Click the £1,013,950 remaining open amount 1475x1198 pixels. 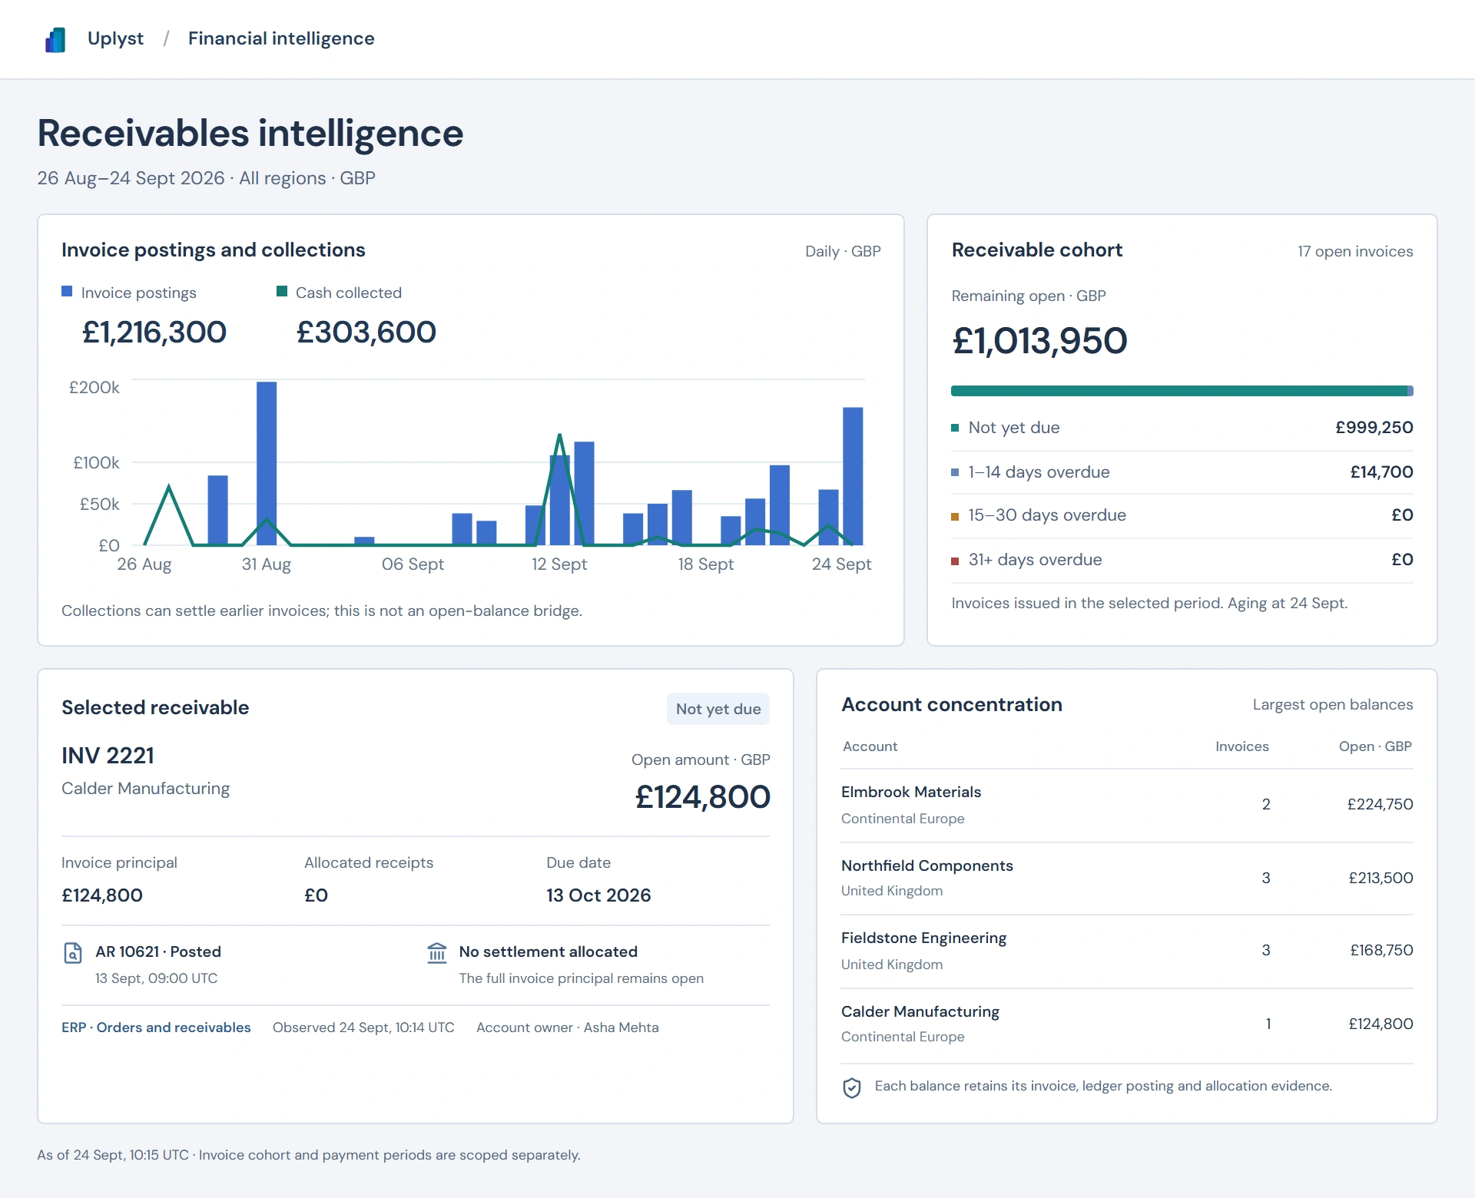[x=1039, y=341]
